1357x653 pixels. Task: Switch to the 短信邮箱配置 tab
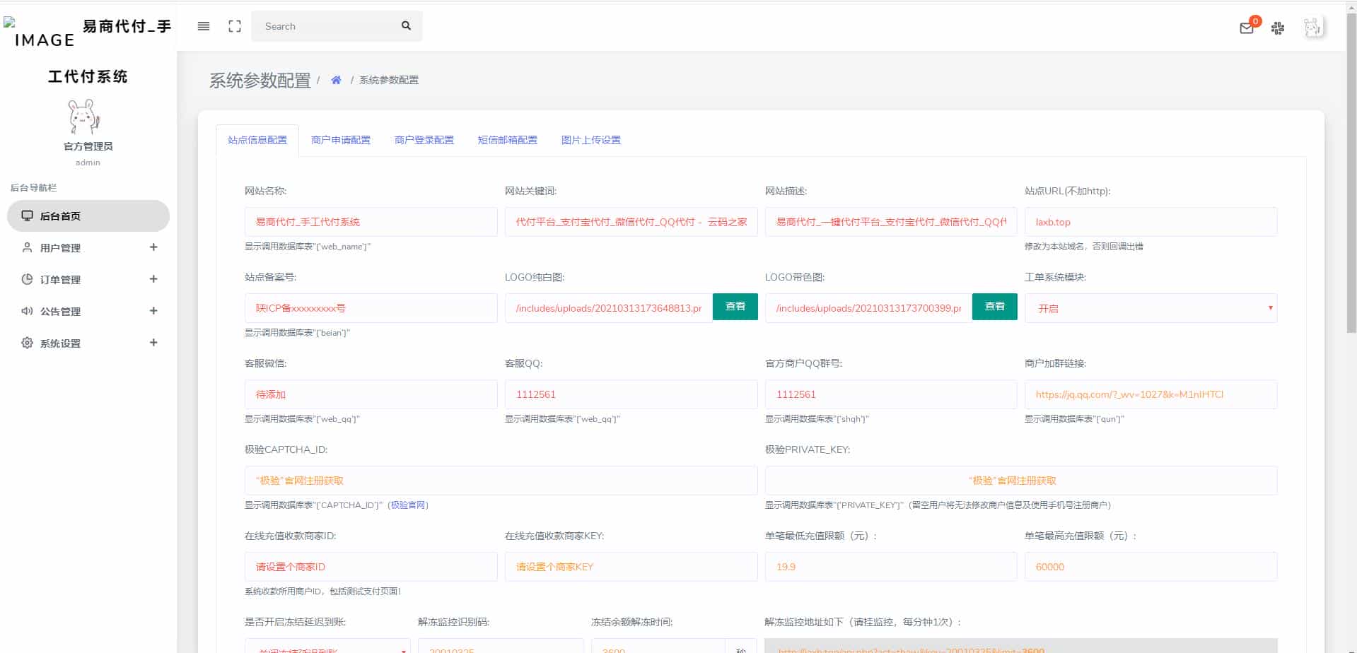[x=508, y=140]
